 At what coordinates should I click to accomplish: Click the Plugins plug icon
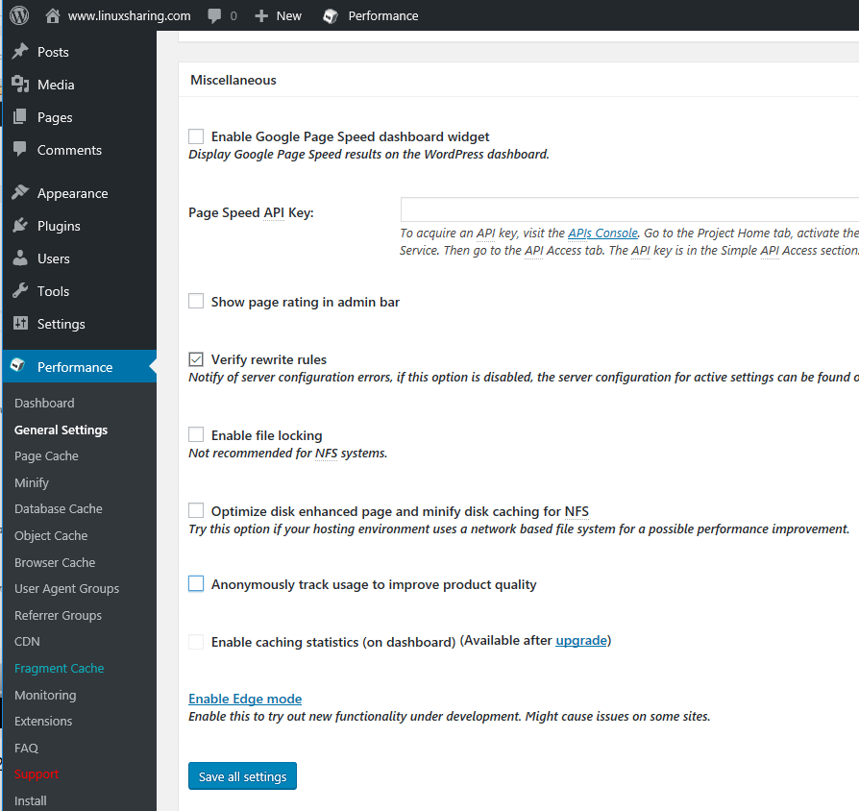pos(20,226)
